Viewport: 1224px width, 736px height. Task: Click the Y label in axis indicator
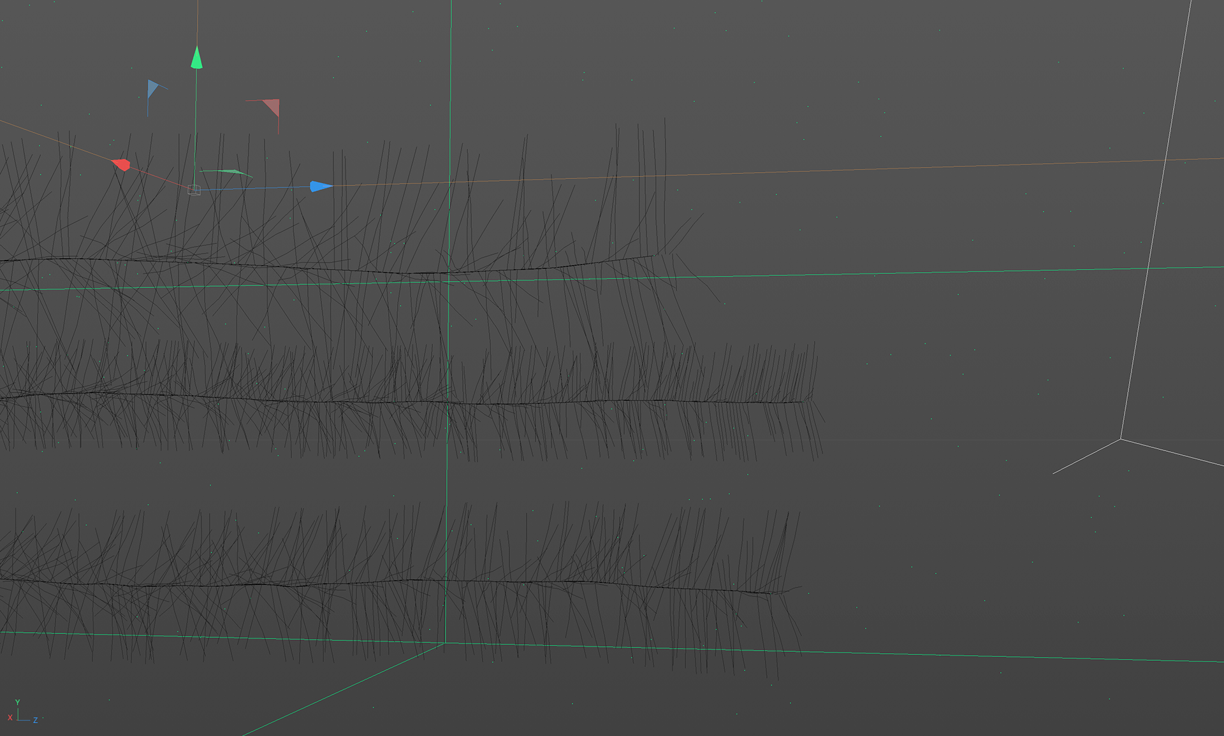click(17, 702)
